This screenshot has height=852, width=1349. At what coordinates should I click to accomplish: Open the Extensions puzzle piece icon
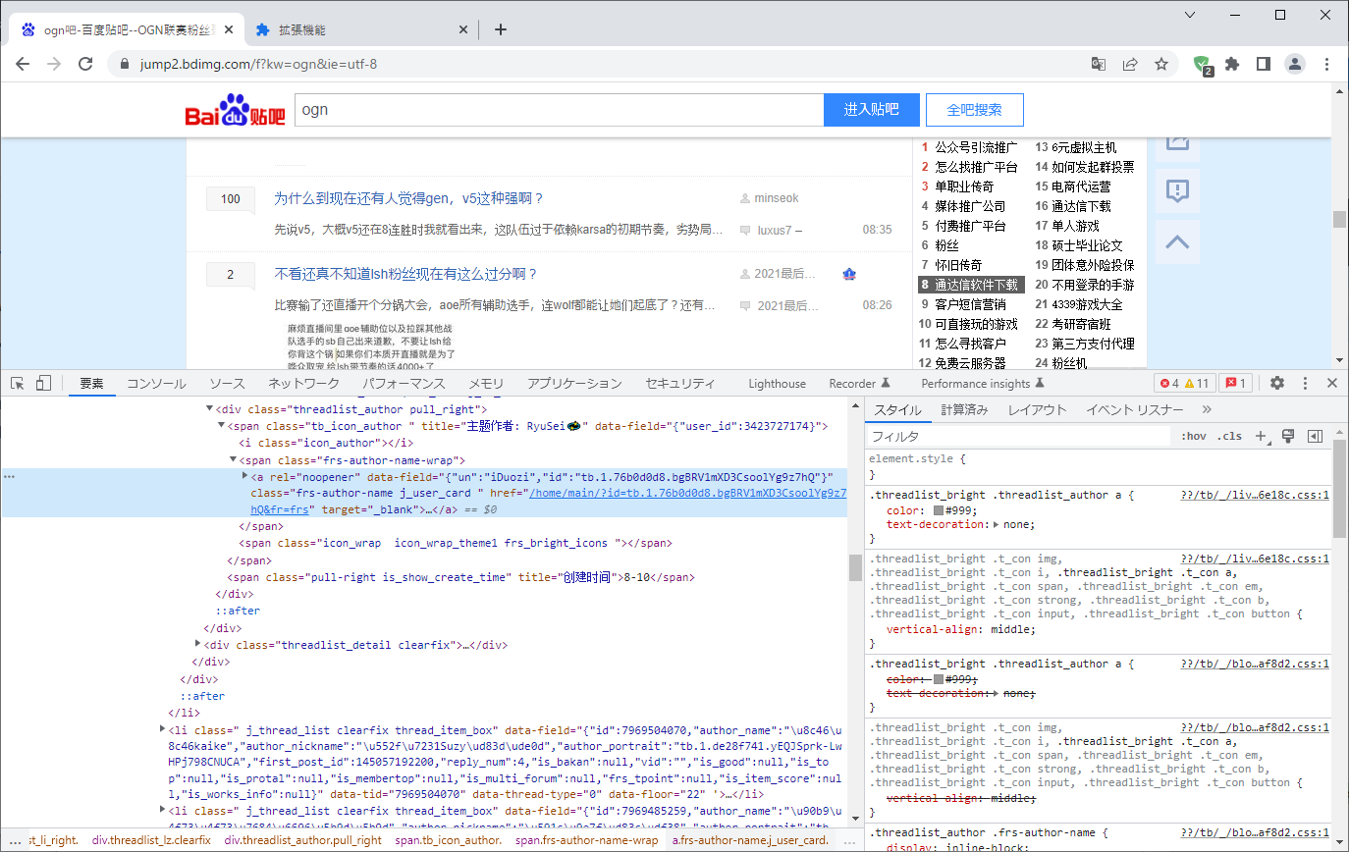[1232, 62]
